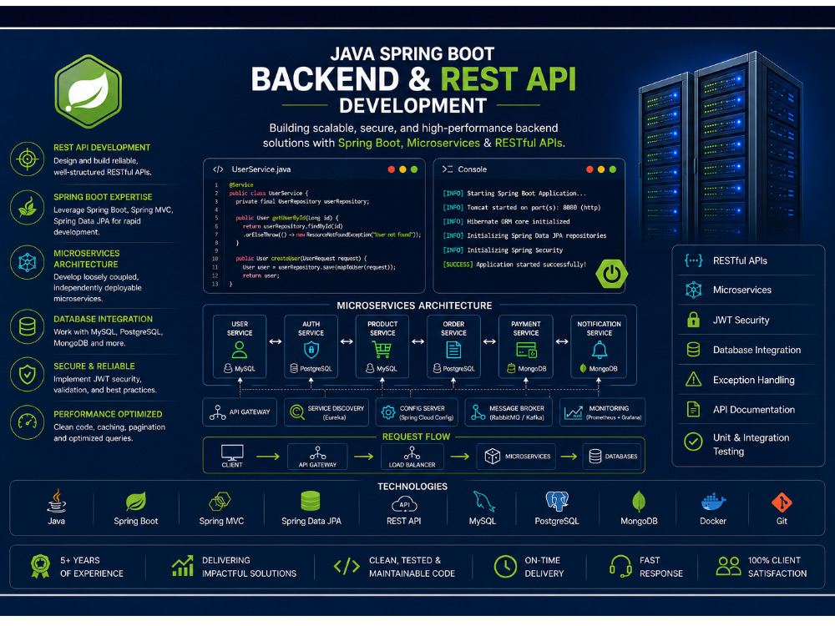The width and height of the screenshot is (835, 626).
Task: Select the Microservices step in Request Flow
Action: tap(516, 457)
